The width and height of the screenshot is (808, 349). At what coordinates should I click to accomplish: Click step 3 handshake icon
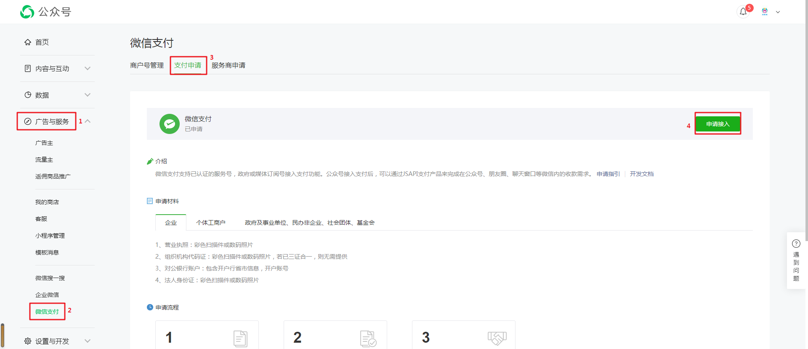497,338
